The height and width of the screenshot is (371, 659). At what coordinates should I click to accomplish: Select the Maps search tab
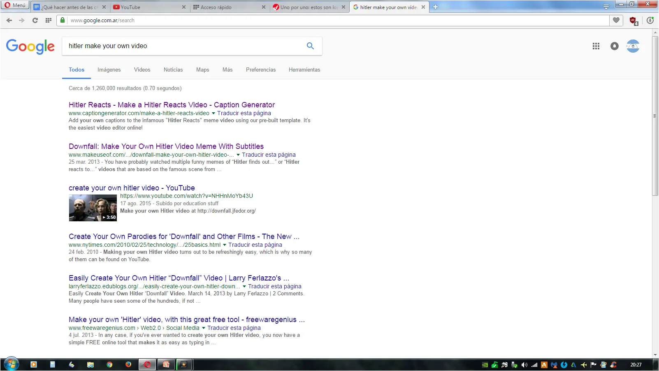coord(202,70)
